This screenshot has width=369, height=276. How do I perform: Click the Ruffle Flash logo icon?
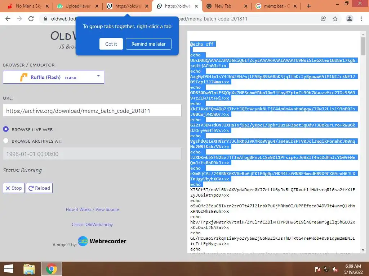[23, 77]
